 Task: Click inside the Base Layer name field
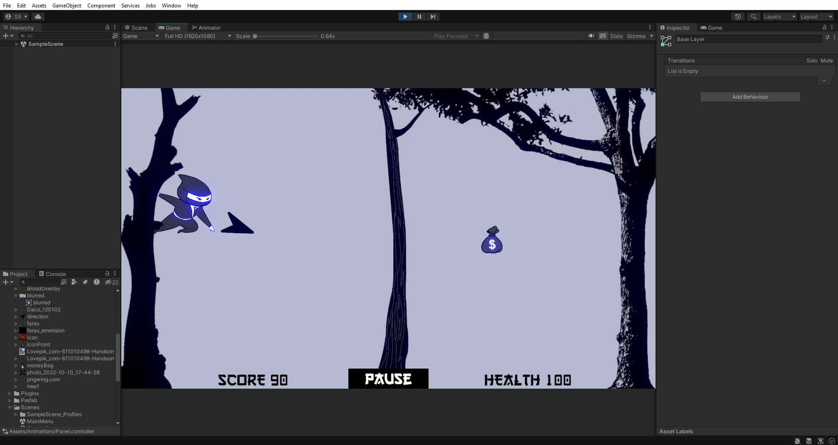pos(749,39)
